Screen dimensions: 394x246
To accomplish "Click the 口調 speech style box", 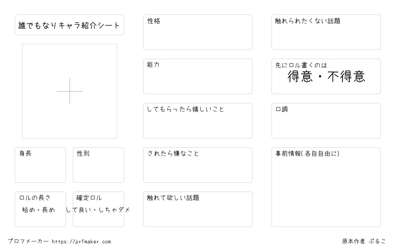I will [326, 121].
